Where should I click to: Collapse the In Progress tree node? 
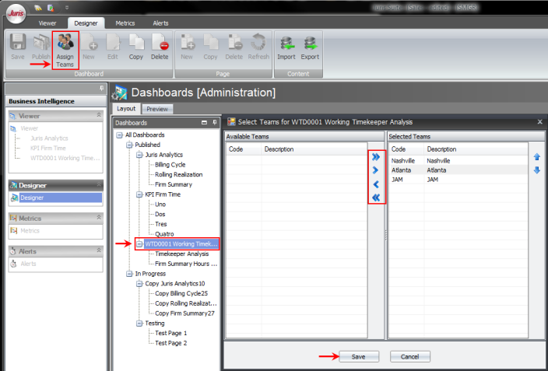tap(129, 274)
